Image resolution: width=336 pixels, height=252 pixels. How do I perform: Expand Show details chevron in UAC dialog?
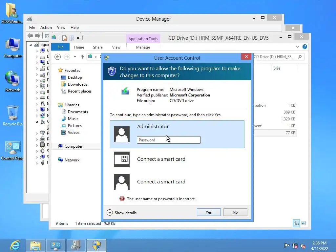[x=110, y=213]
